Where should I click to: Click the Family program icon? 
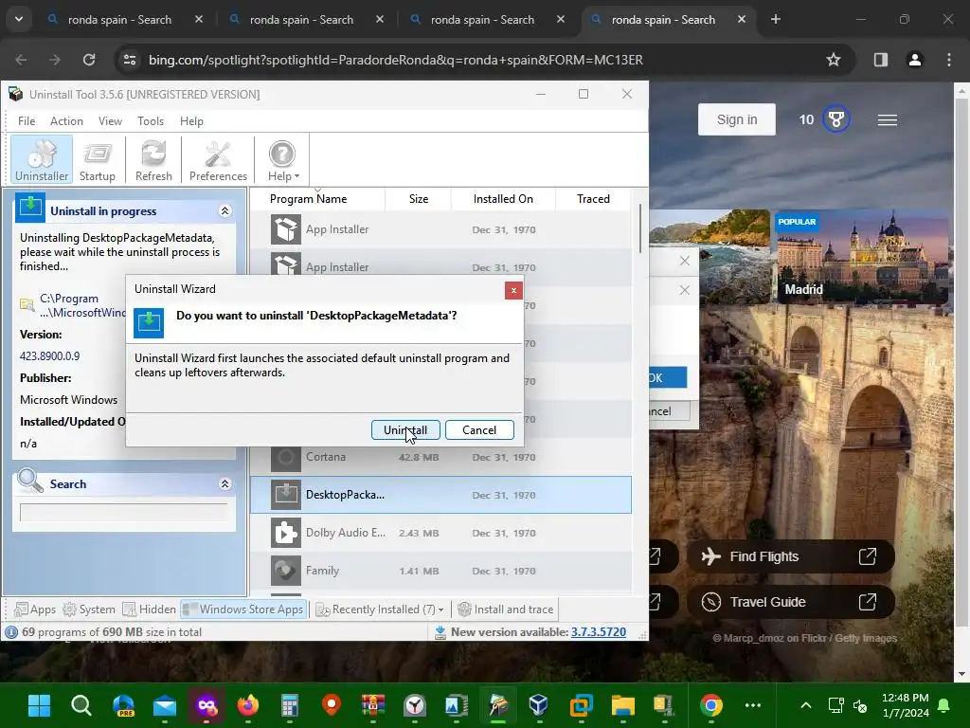286,571
